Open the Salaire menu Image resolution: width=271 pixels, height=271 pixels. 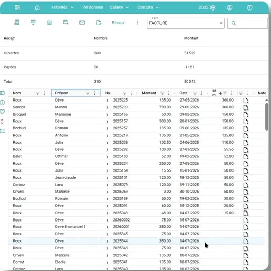119,7
